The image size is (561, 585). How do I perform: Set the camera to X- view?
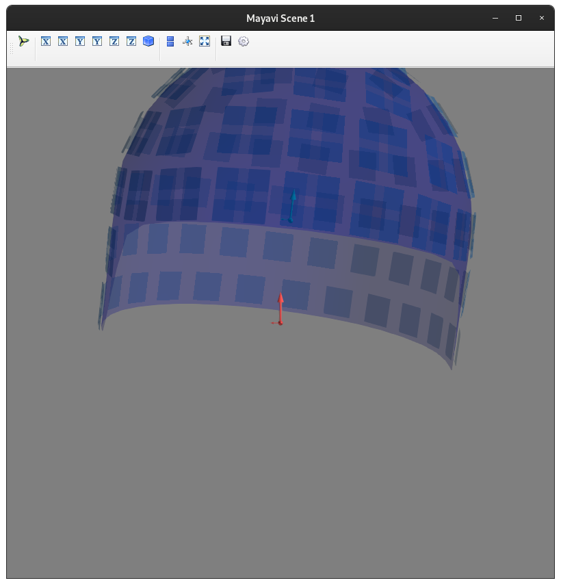pos(62,41)
